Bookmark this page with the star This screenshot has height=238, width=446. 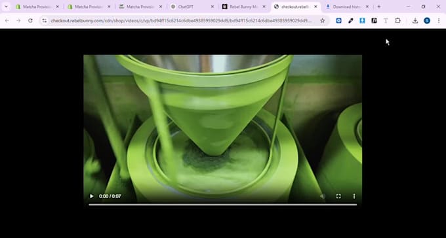(x=322, y=20)
